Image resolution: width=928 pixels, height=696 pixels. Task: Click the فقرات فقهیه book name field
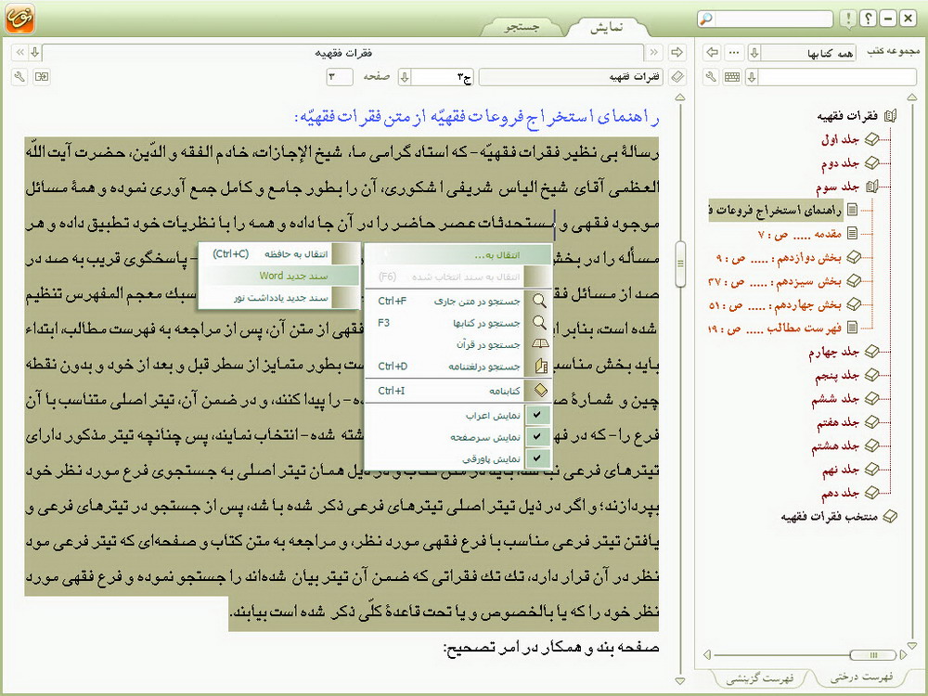tap(571, 77)
